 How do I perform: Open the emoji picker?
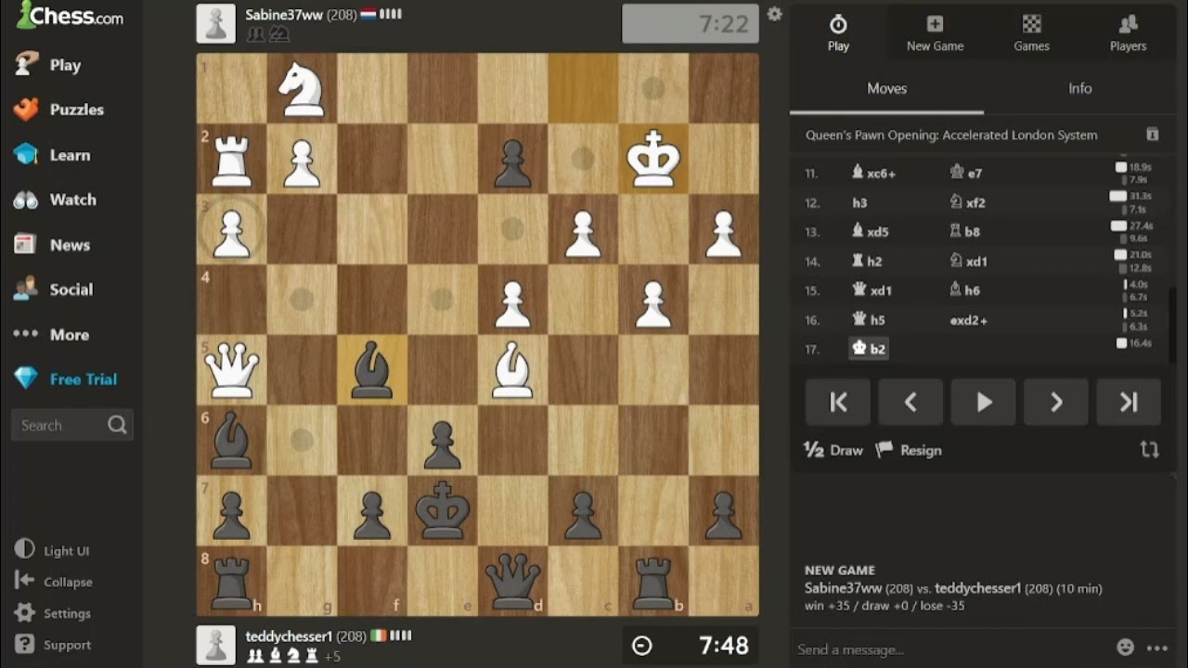(1125, 648)
